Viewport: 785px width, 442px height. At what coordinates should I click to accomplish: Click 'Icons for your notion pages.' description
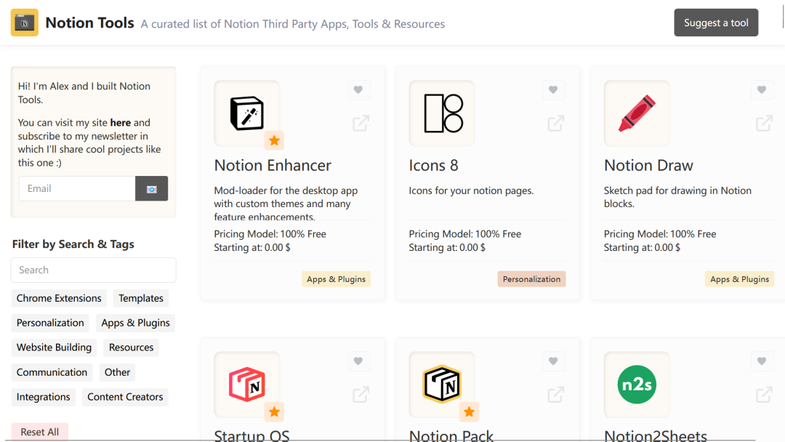pyautogui.click(x=471, y=190)
